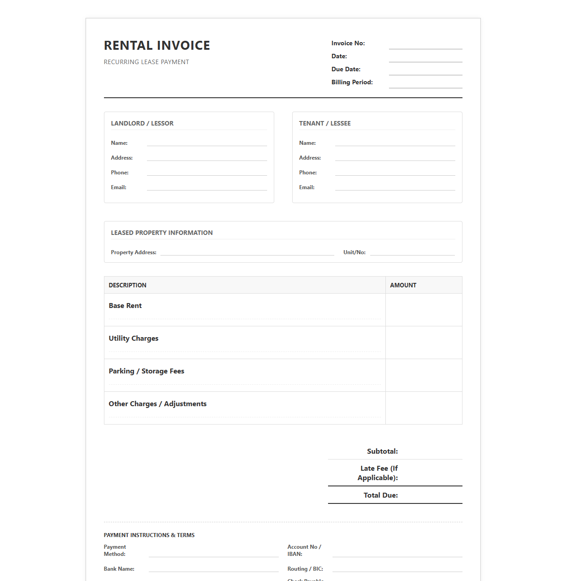Click the RECURRING LEASE PAYMENT subtitle

[x=147, y=62]
